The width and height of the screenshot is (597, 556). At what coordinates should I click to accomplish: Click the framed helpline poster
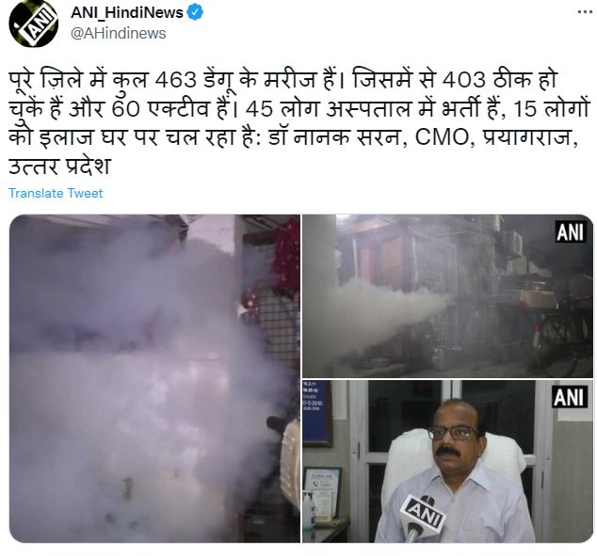coord(322,493)
